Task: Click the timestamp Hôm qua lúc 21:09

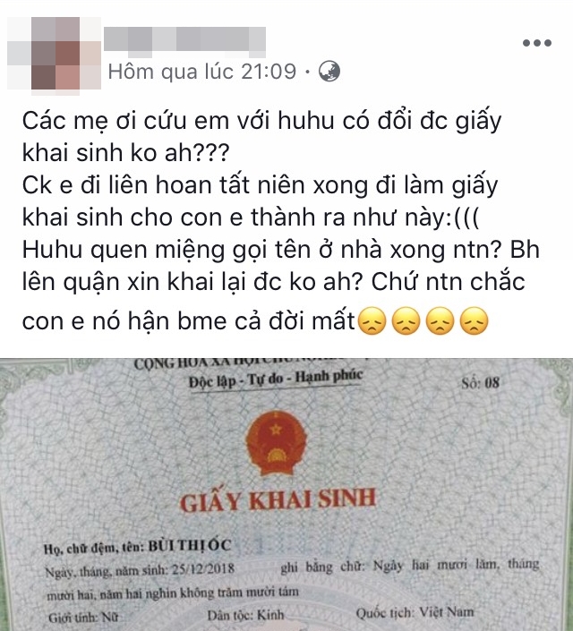Action: 202,72
